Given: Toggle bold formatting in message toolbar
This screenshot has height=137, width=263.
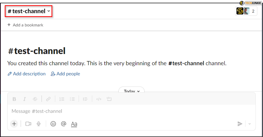Looking at the screenshot, I should coord(14,99).
